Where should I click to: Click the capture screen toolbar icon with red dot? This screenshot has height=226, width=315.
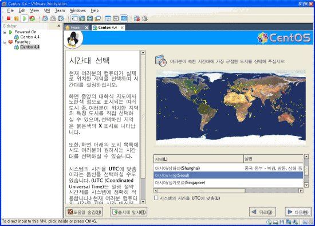click(137, 18)
